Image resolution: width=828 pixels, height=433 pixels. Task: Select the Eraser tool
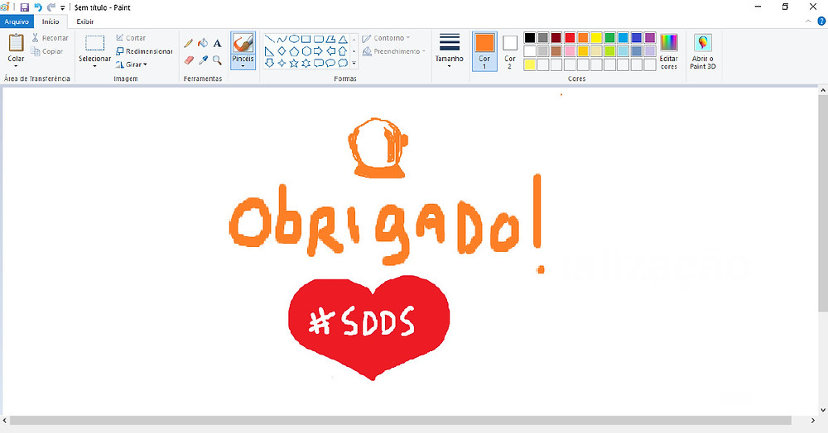point(189,60)
